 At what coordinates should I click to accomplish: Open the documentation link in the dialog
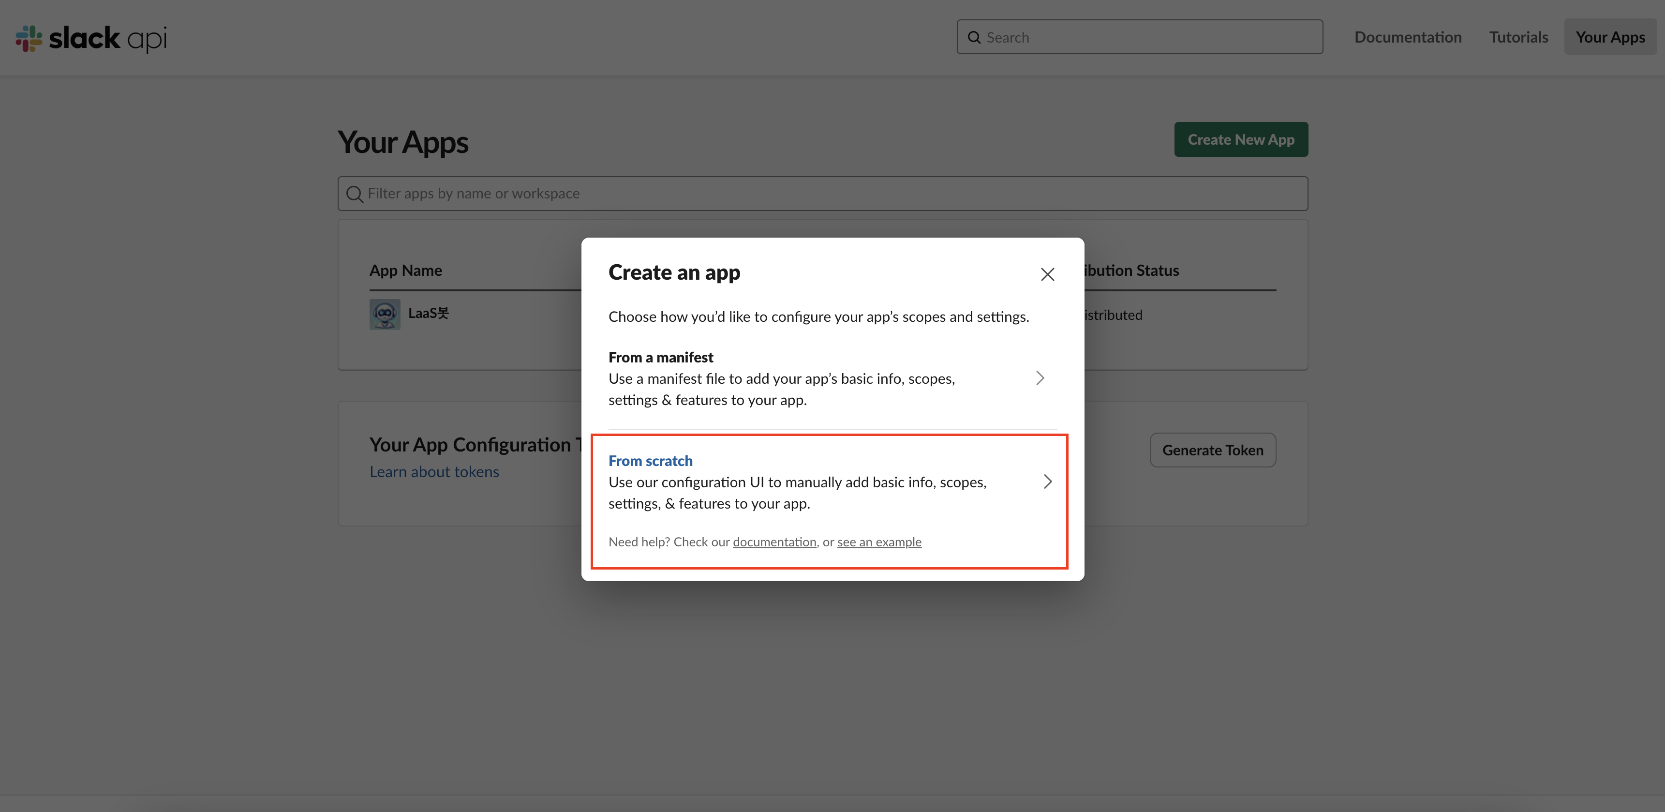point(774,542)
